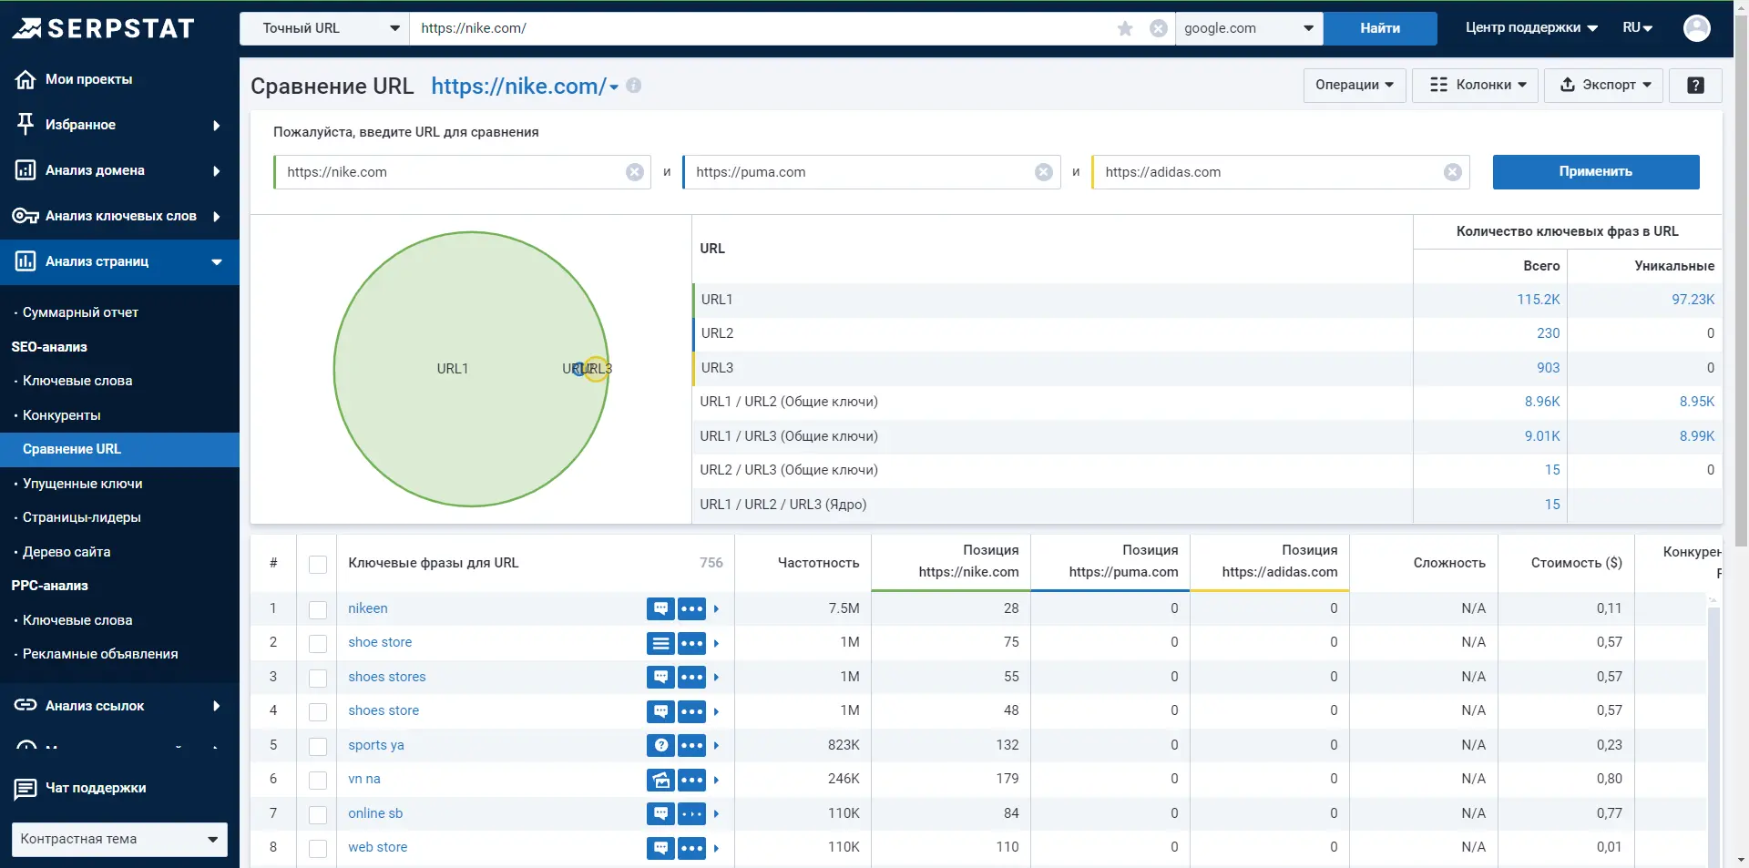Viewport: 1749px width, 868px height.
Task: Check the box for keyword nikeen
Action: click(x=318, y=609)
